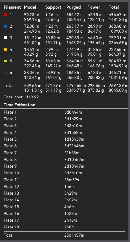The height and width of the screenshot is (242, 130).
Task: Select the Plate 17 row label
Action: [x=12, y=220]
